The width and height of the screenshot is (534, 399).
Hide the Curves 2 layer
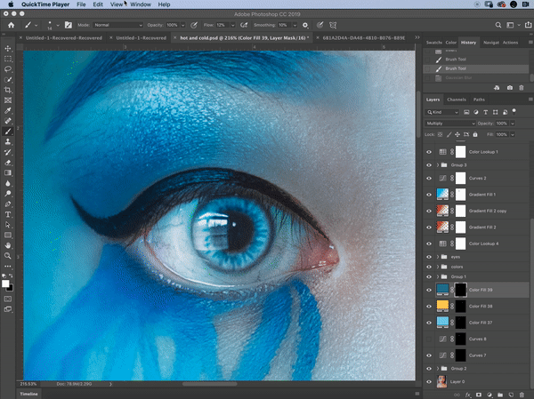point(429,179)
